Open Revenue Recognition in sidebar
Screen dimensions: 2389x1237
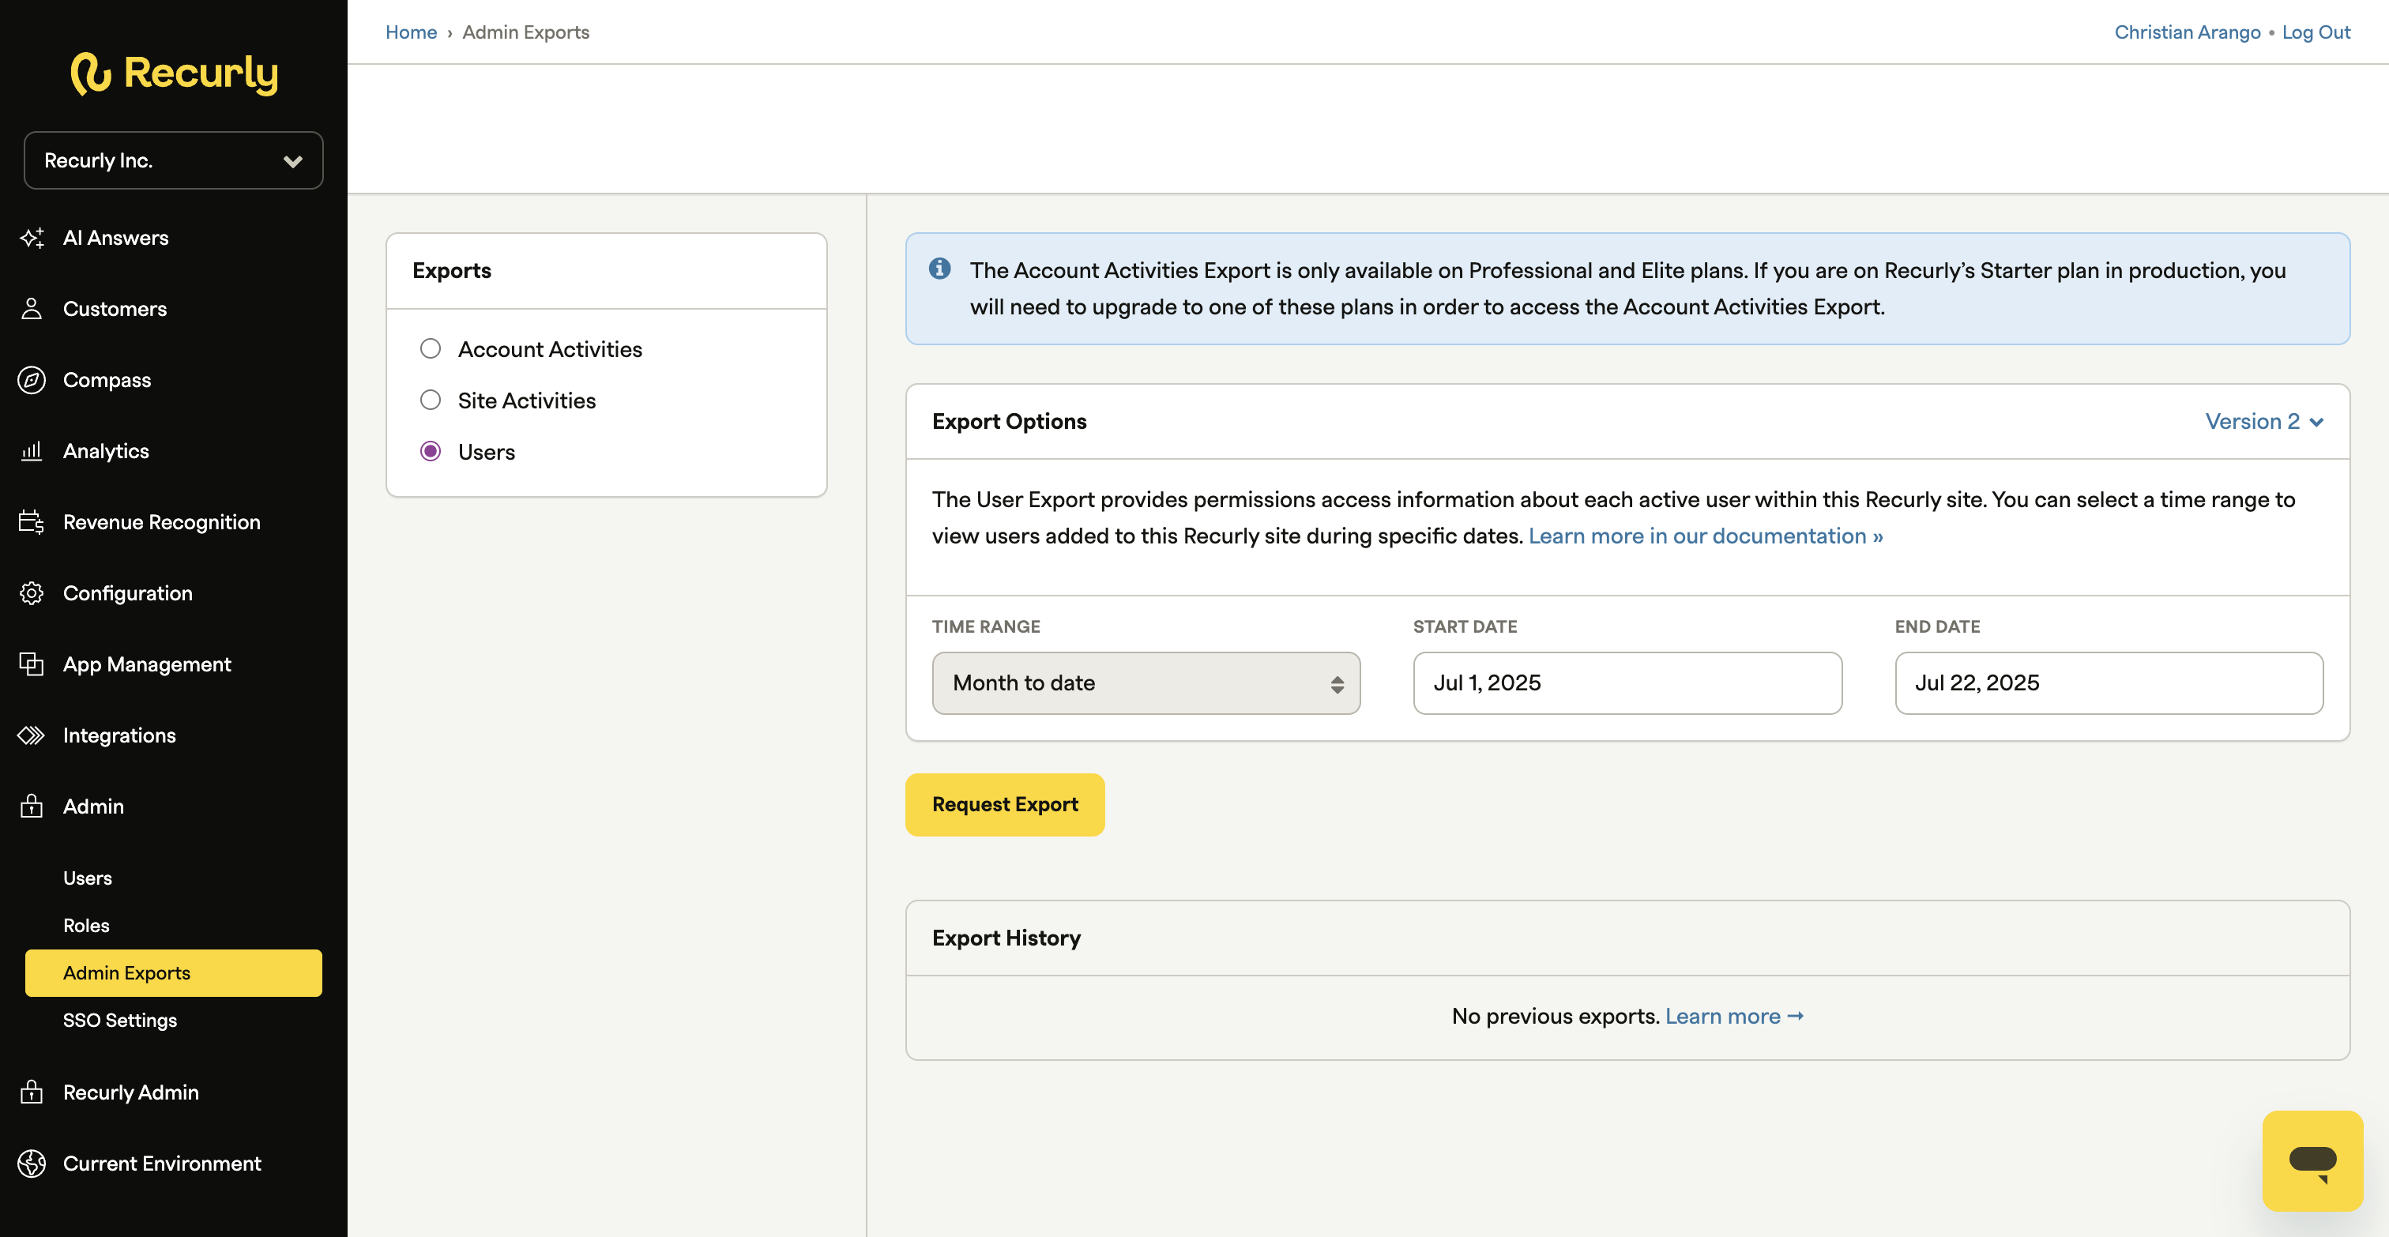pos(161,522)
